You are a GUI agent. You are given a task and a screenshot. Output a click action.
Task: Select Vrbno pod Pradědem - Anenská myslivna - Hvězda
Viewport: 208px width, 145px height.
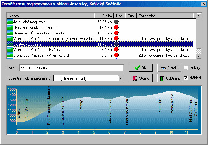coord(100,38)
